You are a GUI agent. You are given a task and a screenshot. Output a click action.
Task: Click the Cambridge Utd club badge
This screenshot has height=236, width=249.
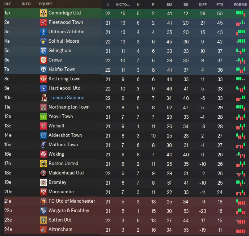[x=43, y=13]
